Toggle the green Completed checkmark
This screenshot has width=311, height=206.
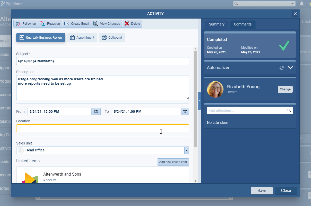tap(284, 46)
